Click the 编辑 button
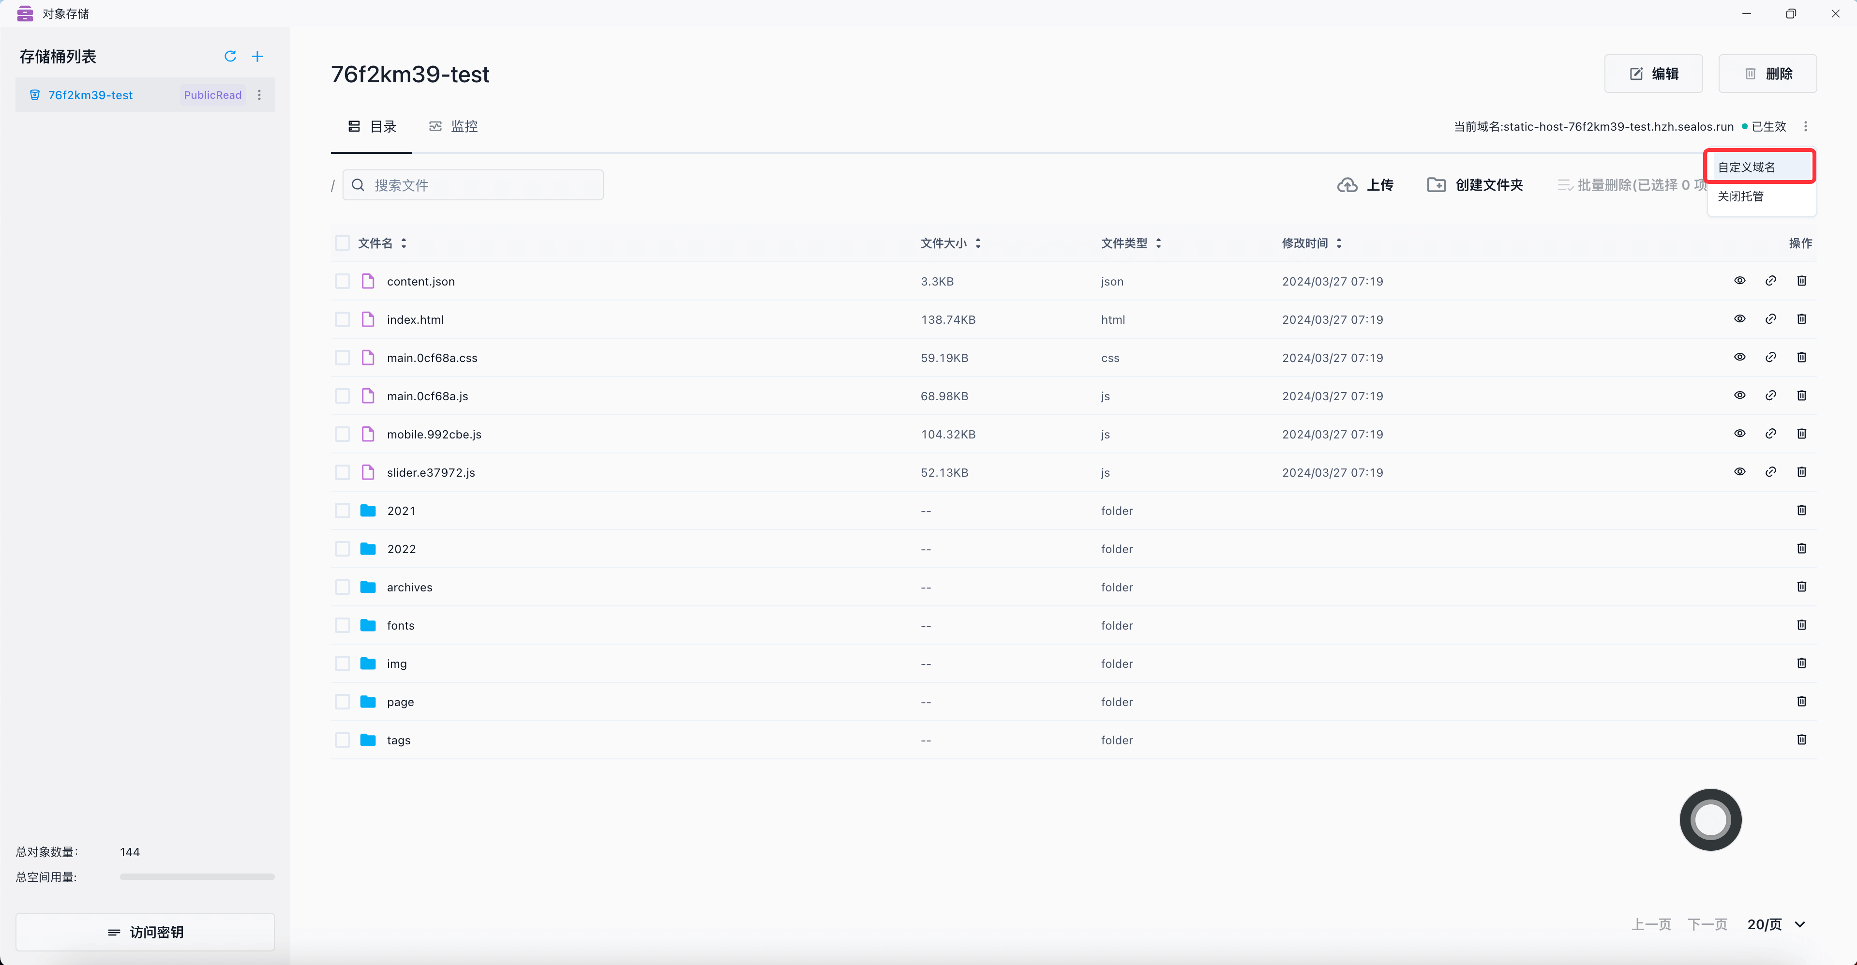This screenshot has height=965, width=1857. click(1653, 74)
